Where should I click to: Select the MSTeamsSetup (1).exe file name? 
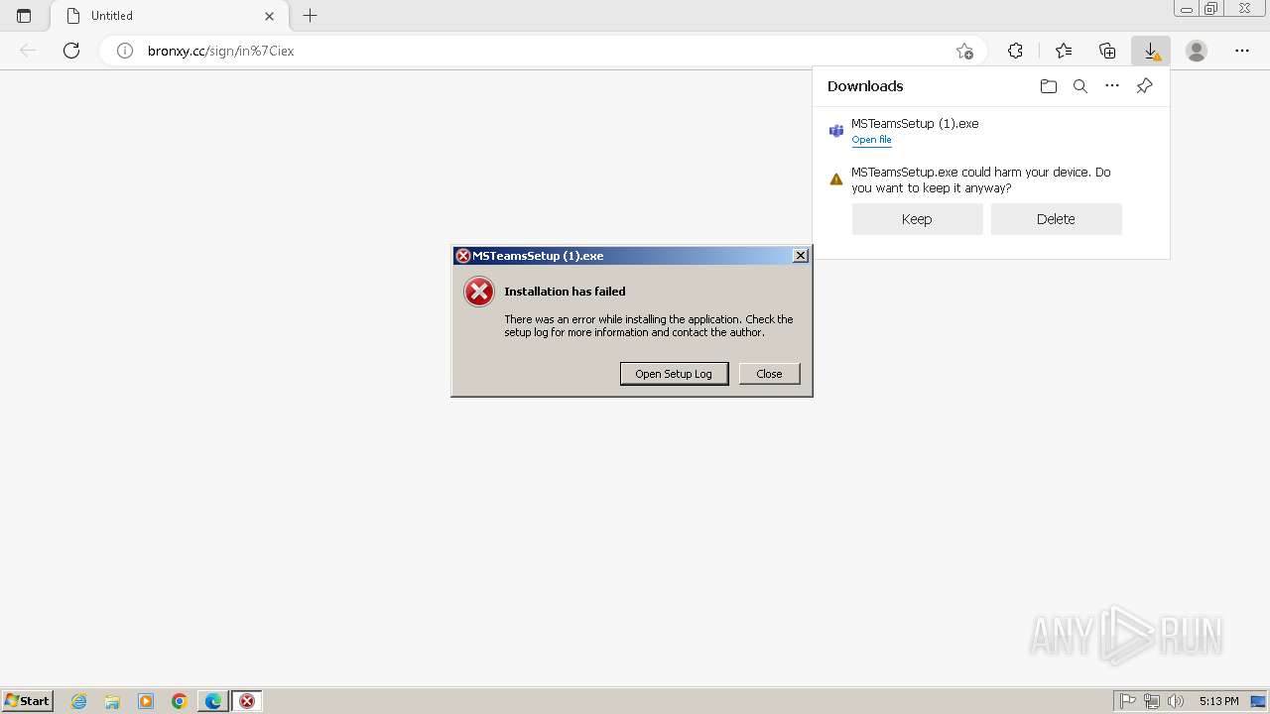[915, 124]
